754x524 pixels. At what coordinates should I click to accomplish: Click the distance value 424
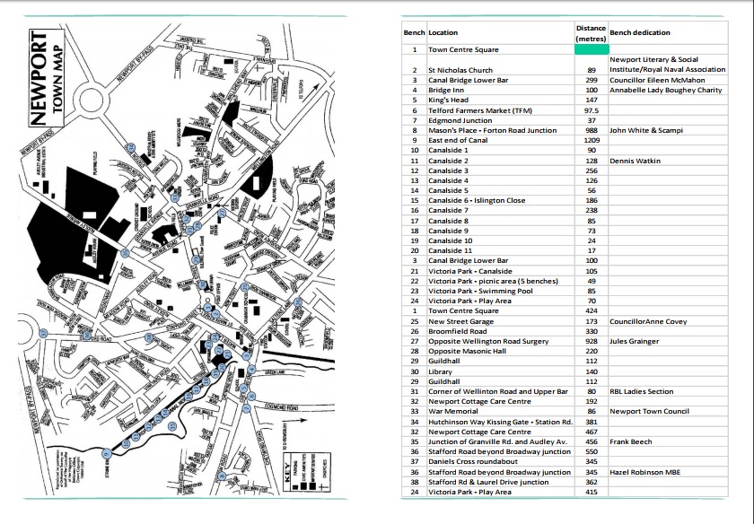tap(592, 311)
